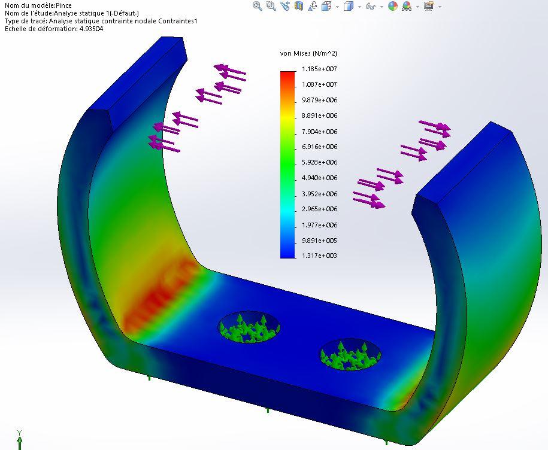Image resolution: width=548 pixels, height=450 pixels.
Task: Click the maximum legend value 1.185e+007
Action: tap(319, 69)
